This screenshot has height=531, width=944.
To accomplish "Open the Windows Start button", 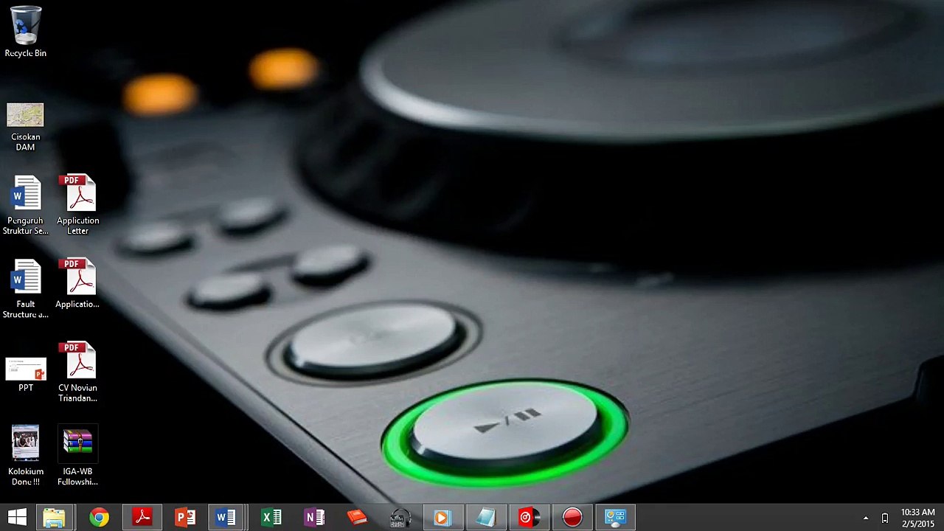I will 17,517.
